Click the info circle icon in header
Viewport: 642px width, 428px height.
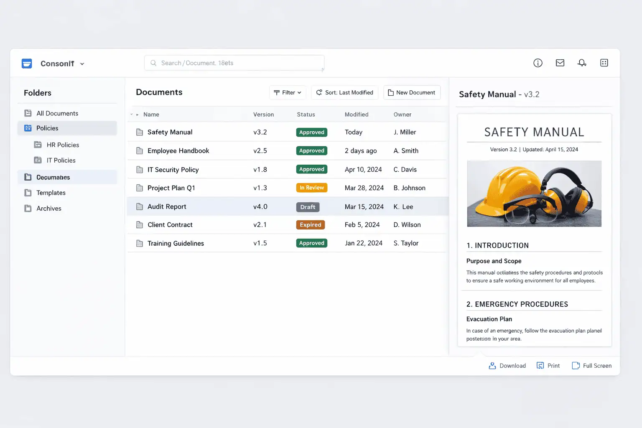click(x=538, y=63)
